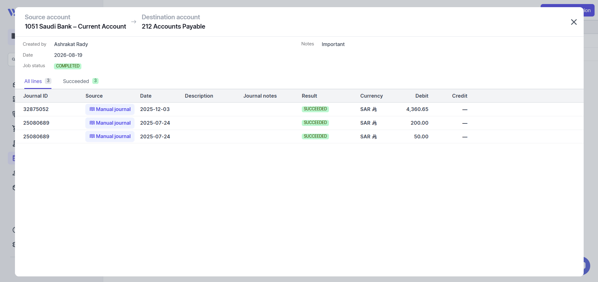The image size is (598, 282).
Task: Click the book icon in first Manual journal
Action: coord(92,109)
